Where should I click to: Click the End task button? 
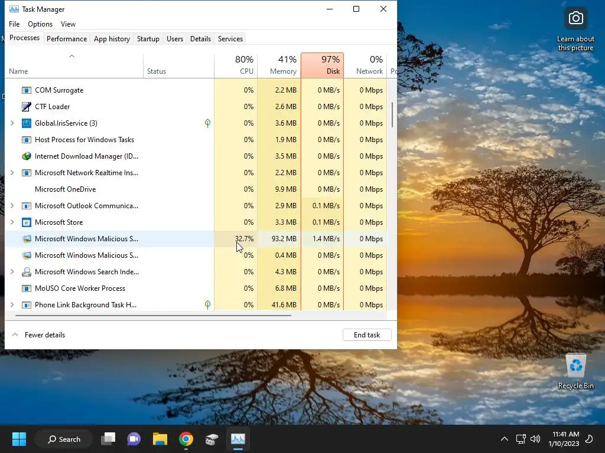(x=367, y=335)
